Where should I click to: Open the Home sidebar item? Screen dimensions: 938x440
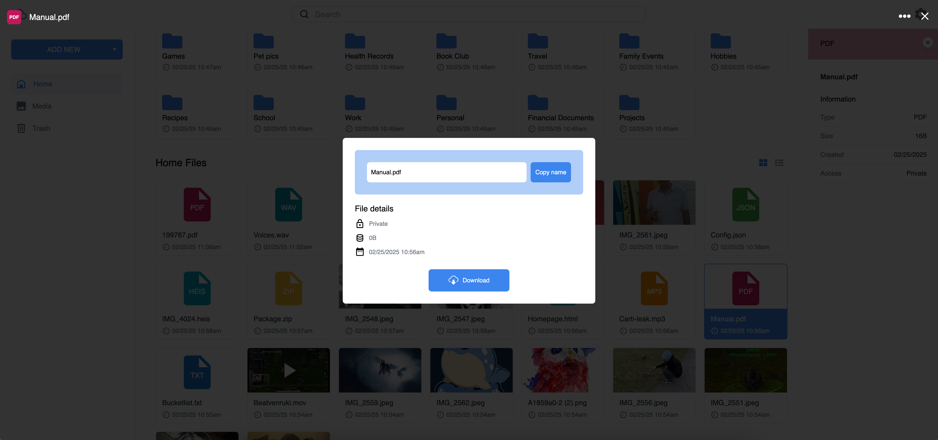coord(43,84)
